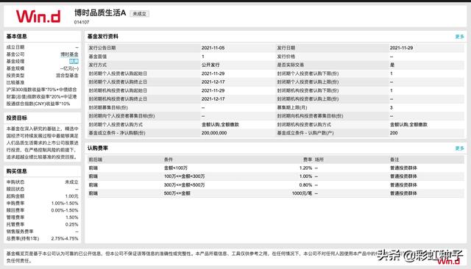Select the 申购费率 value 1.00%-1.50%
This screenshot has height=269, width=471.
click(x=65, y=204)
